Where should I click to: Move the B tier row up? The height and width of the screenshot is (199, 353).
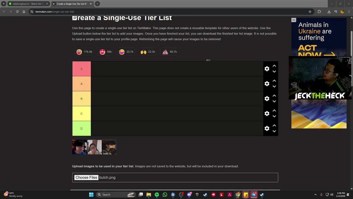tap(274, 96)
